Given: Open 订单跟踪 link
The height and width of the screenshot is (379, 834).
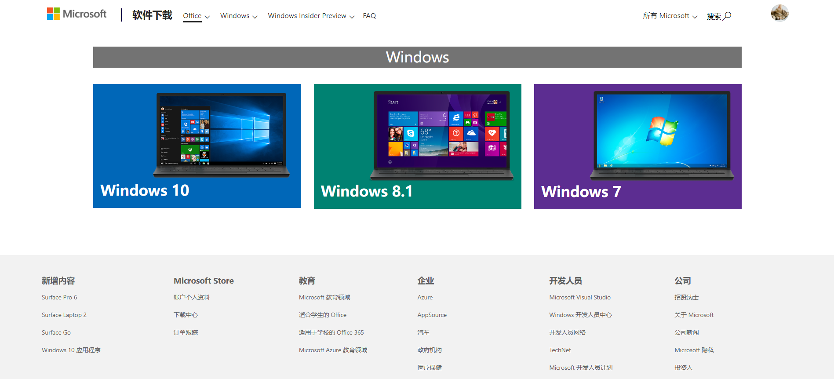Looking at the screenshot, I should click(186, 332).
